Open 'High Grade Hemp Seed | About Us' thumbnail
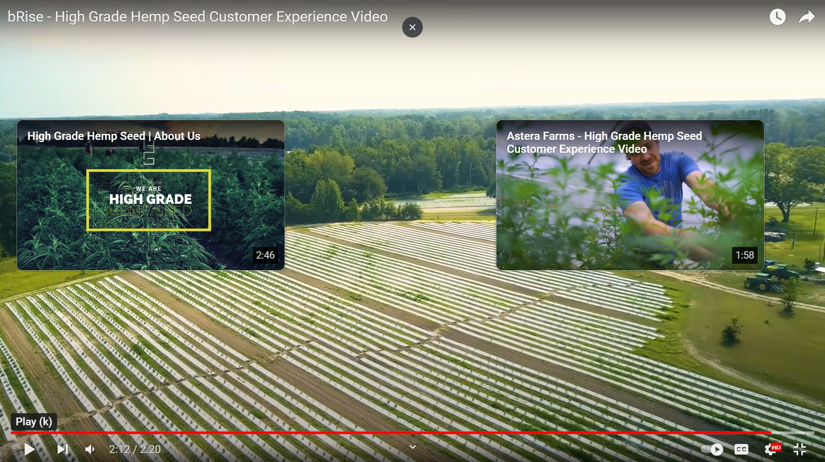 (x=151, y=195)
